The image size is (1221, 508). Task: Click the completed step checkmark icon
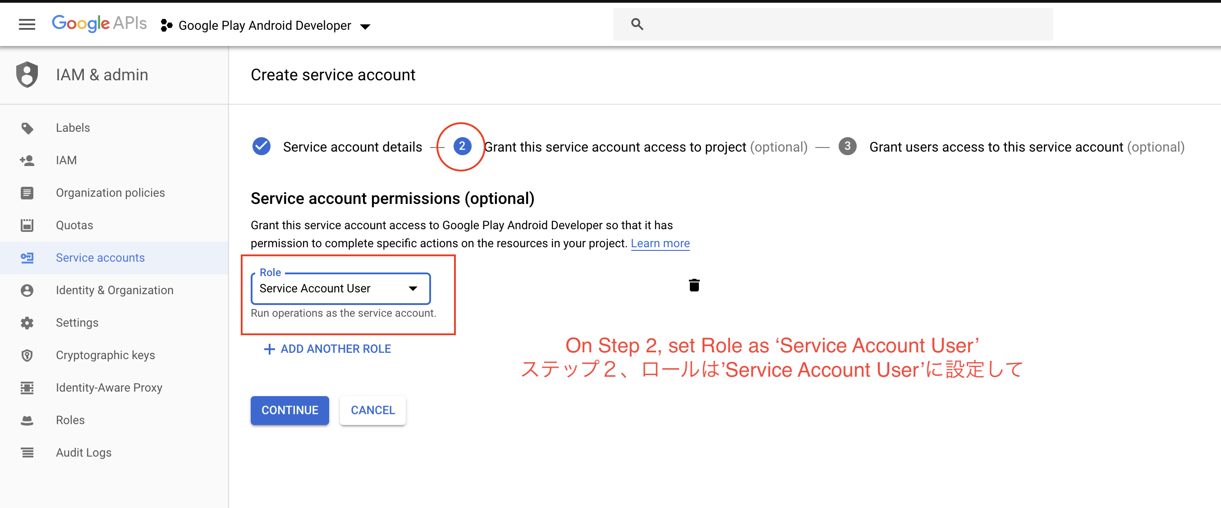click(262, 147)
